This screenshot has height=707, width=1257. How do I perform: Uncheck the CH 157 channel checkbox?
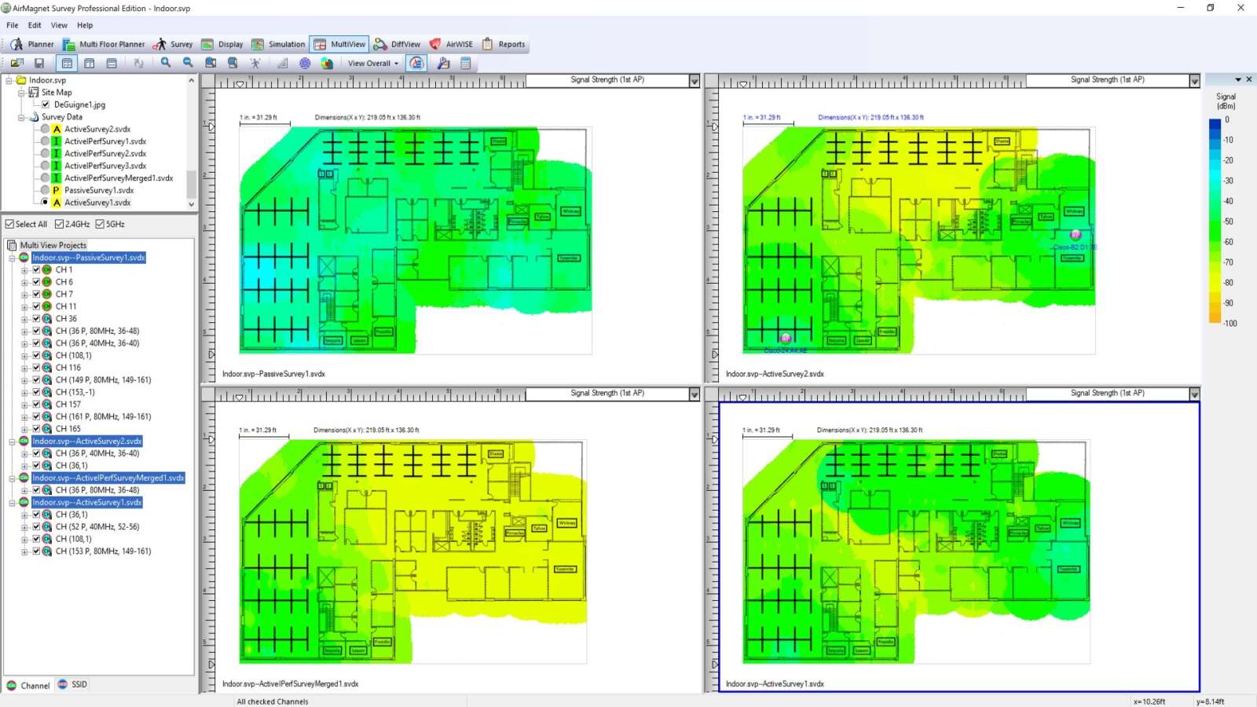pos(36,405)
